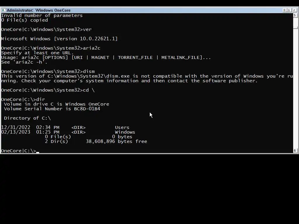299x224 pixels.
Task: Click the 'Invalid number of parameters' line
Action: [42, 15]
